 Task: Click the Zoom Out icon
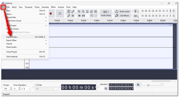point(83,11)
